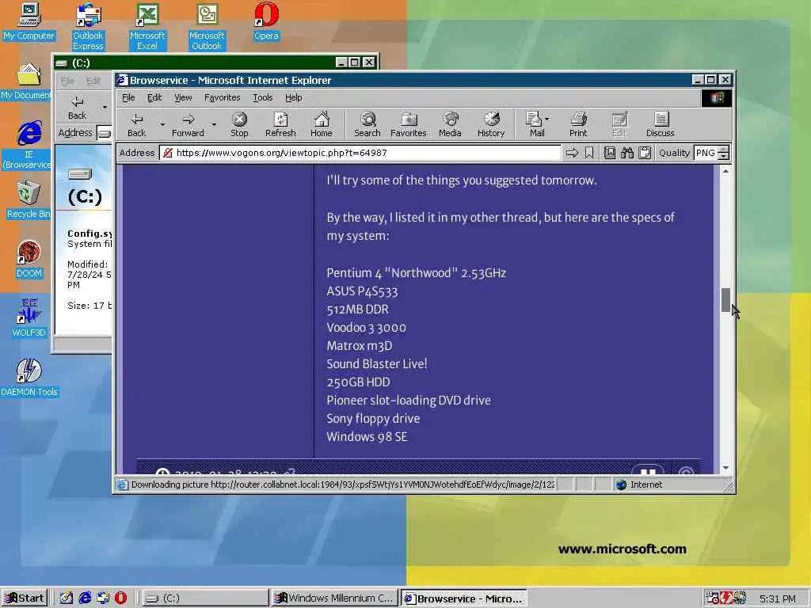Click the Back arrow in Internet Explorer toolbar
Viewport: 811px width, 608px height.
coord(136,124)
